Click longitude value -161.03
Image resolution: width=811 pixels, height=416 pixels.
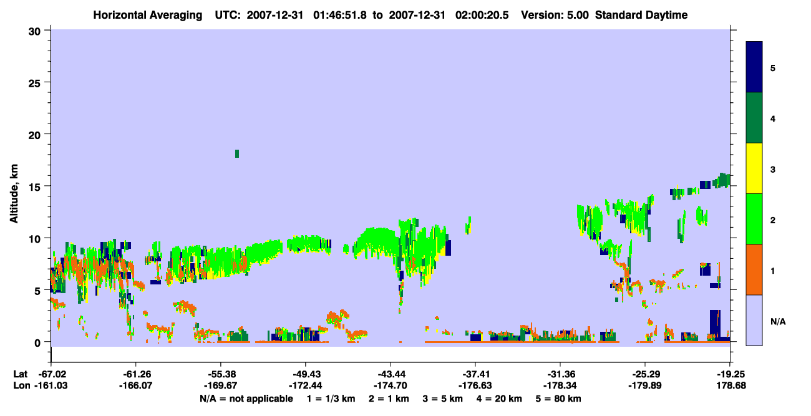(51, 385)
